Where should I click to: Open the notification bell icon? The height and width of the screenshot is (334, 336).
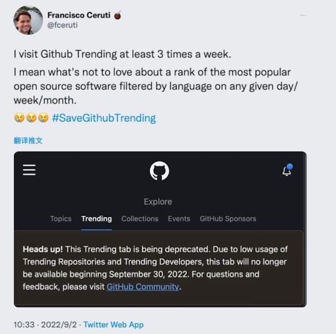click(x=287, y=170)
